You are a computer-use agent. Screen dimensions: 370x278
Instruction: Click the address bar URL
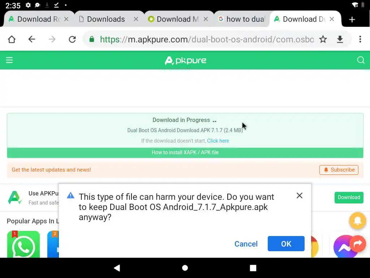[x=207, y=39]
